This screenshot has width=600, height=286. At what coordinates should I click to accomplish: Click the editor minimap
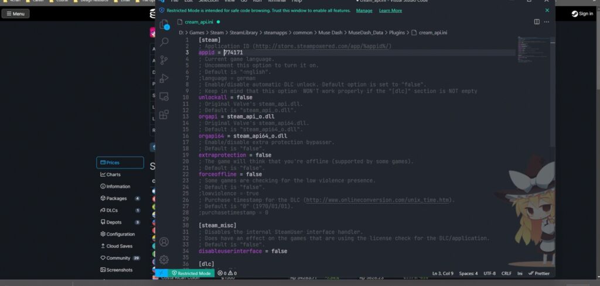pos(533,50)
